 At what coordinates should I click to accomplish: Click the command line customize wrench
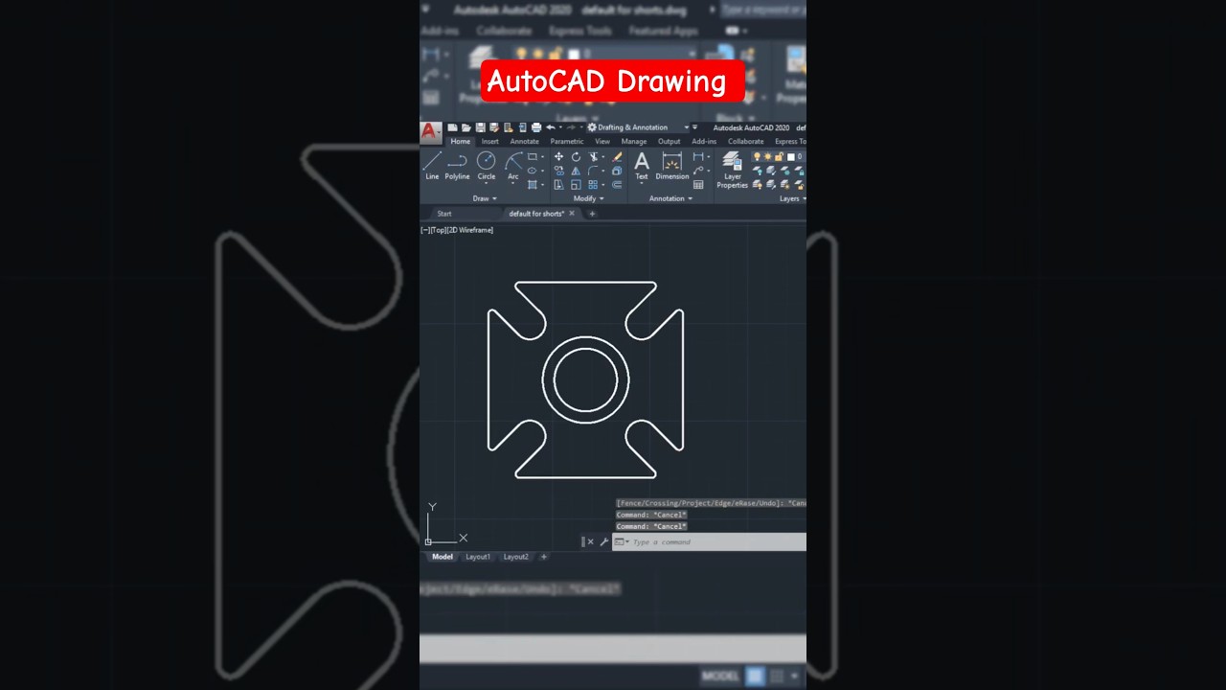[604, 541]
